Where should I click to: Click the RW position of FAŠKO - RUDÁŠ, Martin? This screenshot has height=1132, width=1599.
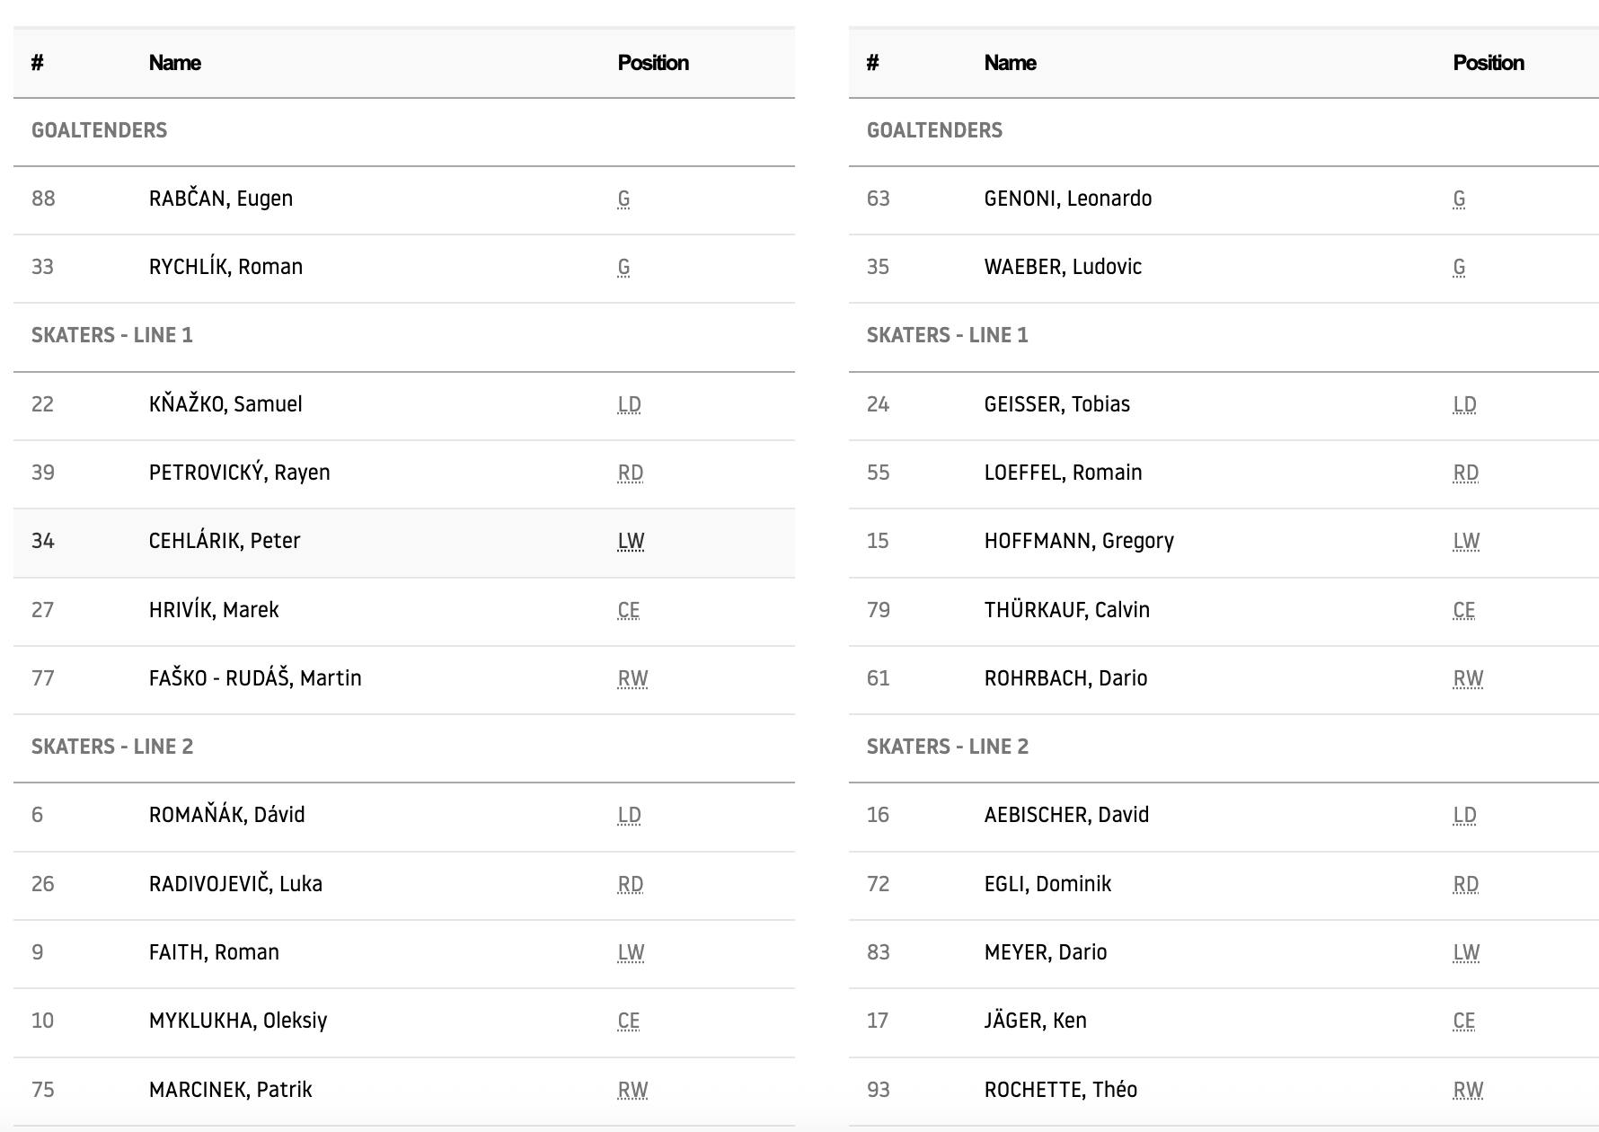coord(633,678)
